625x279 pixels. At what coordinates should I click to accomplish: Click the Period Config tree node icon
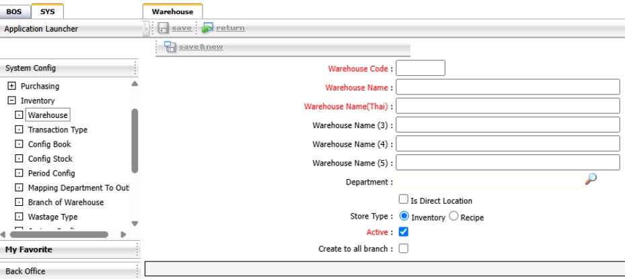[19, 174]
